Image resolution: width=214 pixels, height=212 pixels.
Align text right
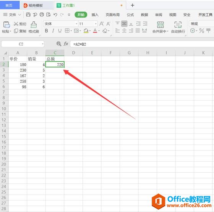pos(131,31)
